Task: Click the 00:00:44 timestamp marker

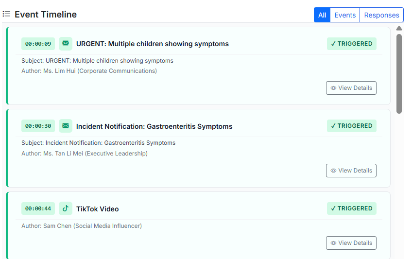Action: point(38,208)
